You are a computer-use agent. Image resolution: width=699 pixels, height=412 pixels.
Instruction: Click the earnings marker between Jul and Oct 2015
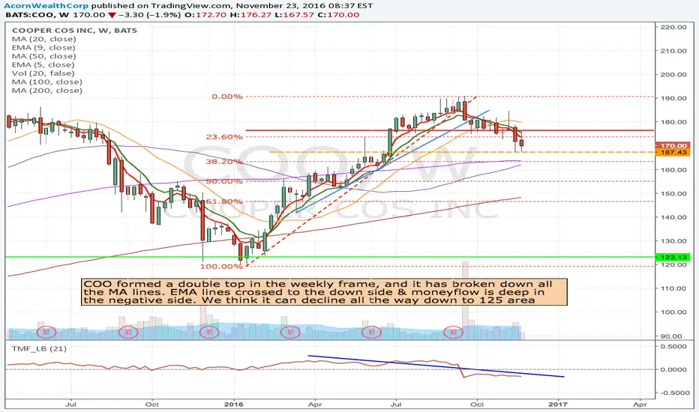128,332
